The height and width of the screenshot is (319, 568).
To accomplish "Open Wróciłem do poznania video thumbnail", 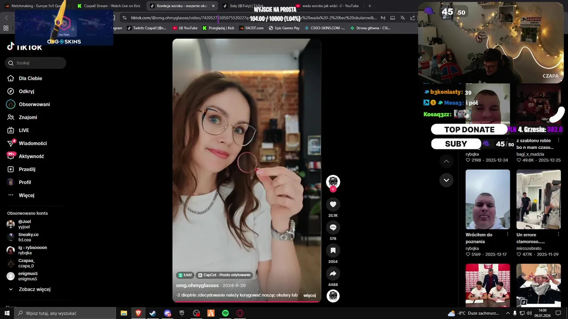I will tap(488, 199).
